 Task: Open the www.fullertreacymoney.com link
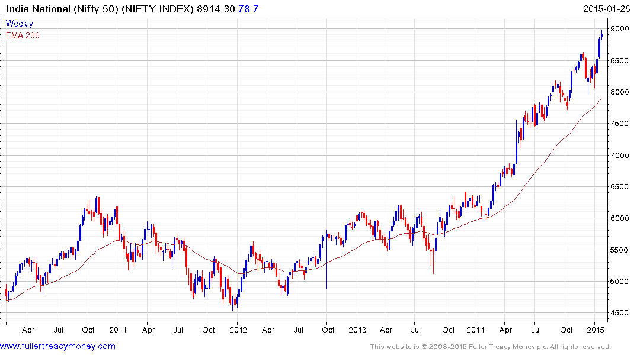57,347
